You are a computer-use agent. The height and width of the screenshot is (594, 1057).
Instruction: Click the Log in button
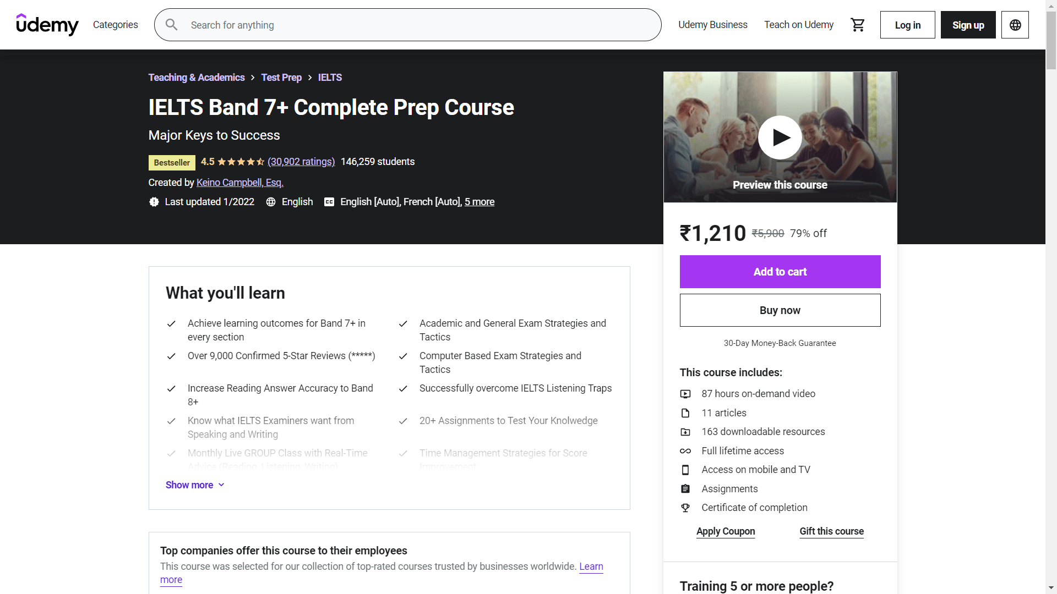click(x=908, y=25)
